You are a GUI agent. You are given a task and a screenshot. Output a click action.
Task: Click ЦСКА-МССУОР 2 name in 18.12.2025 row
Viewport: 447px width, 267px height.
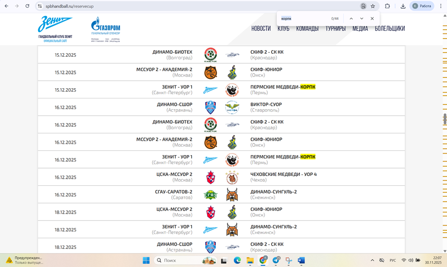pos(174,209)
